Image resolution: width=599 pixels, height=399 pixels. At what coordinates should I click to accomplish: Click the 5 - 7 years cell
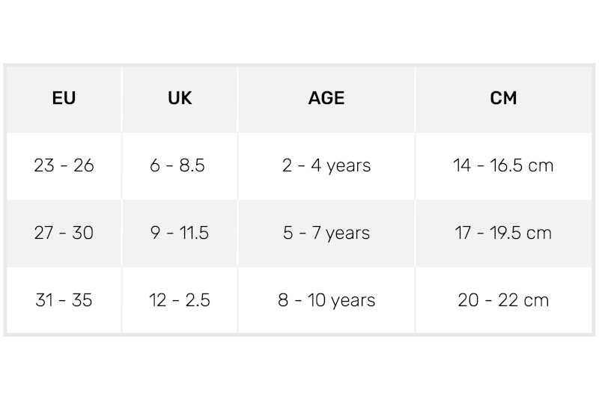pos(326,233)
